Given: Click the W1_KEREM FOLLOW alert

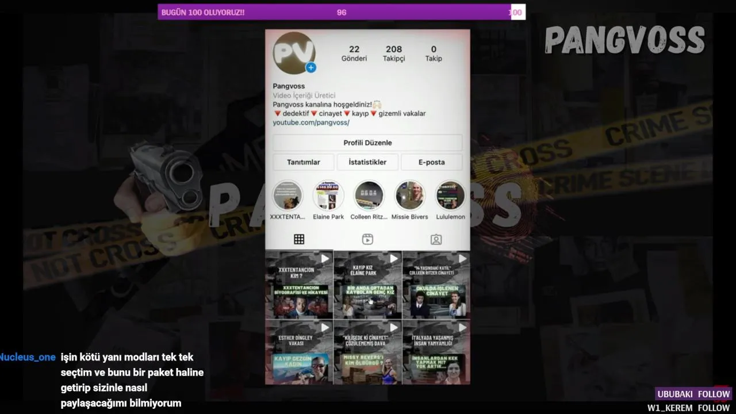Looking at the screenshot, I should coord(688,408).
